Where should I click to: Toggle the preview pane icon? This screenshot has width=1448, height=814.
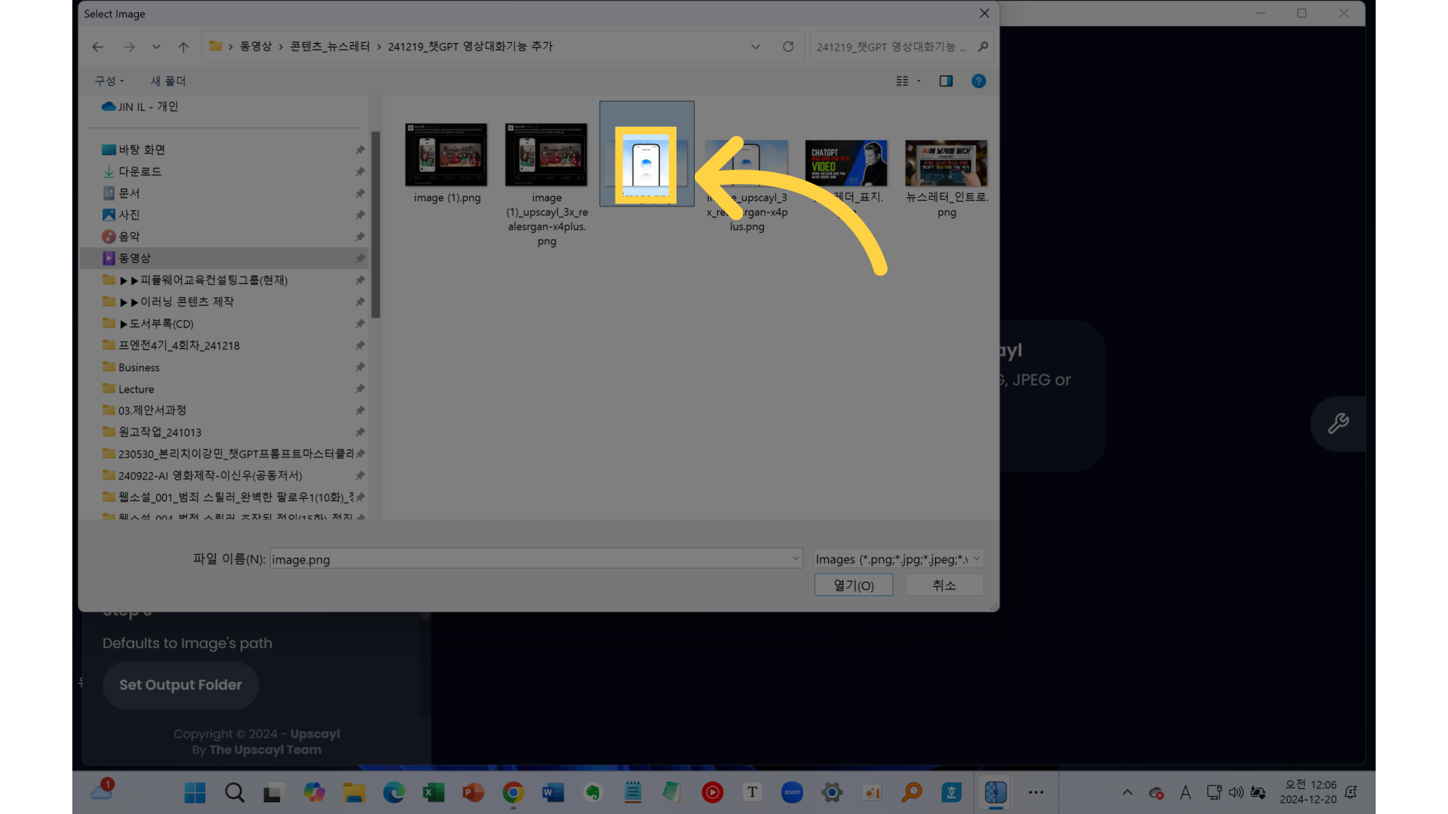pos(946,81)
